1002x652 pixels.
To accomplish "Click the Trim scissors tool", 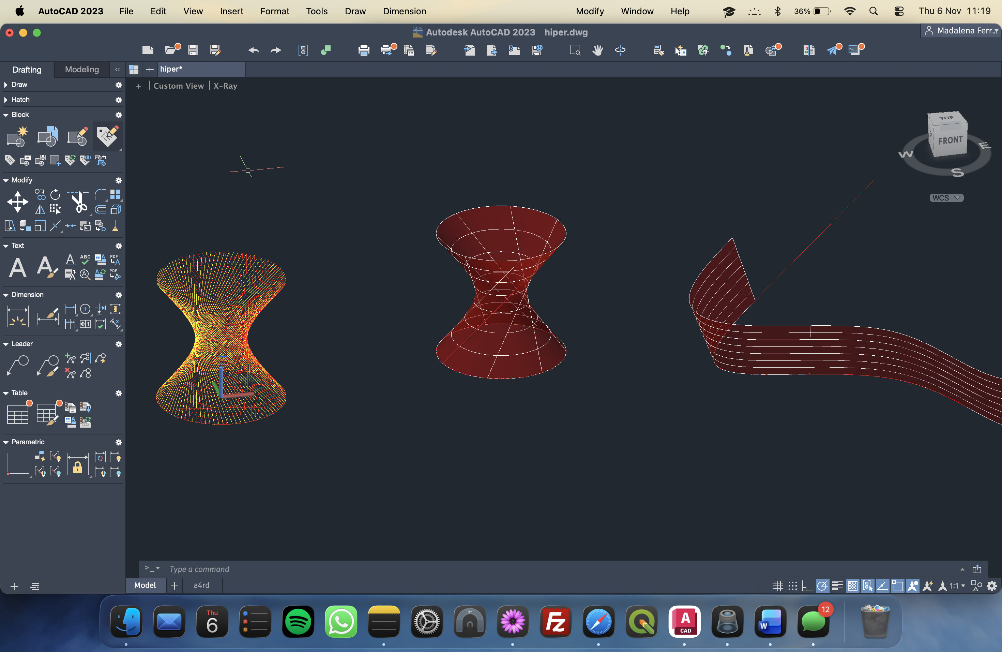I will click(78, 202).
